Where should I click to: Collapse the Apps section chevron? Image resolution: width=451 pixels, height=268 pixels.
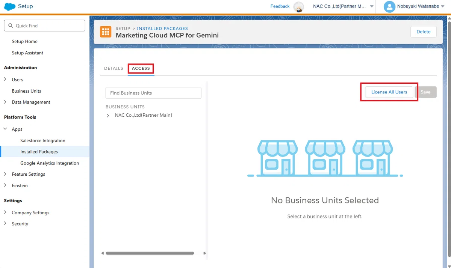coord(5,129)
